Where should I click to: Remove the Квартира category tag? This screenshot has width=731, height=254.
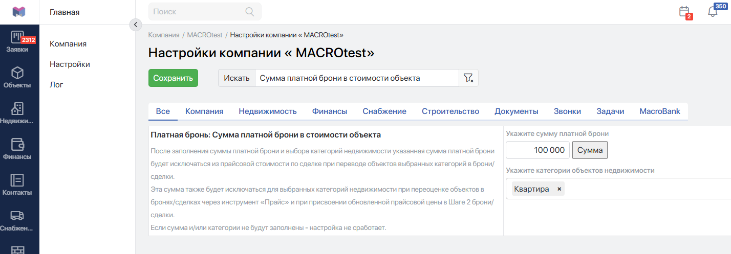[x=559, y=189]
